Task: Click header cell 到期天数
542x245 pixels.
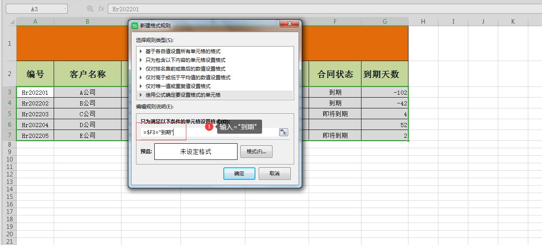Action: click(385, 74)
